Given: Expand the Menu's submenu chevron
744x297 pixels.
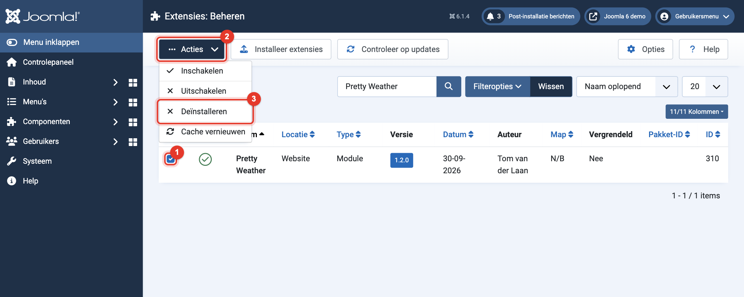Looking at the screenshot, I should (115, 102).
